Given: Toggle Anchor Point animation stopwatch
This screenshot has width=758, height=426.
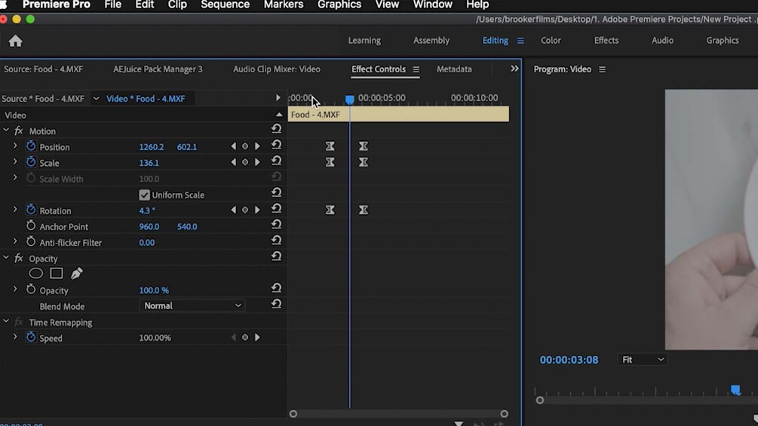Looking at the screenshot, I should click(x=31, y=225).
